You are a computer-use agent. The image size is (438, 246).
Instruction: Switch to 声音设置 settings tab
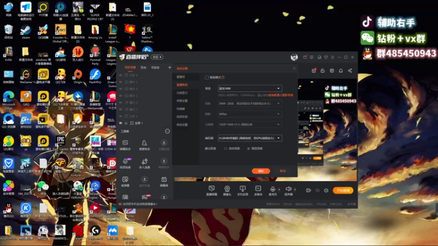(182, 101)
